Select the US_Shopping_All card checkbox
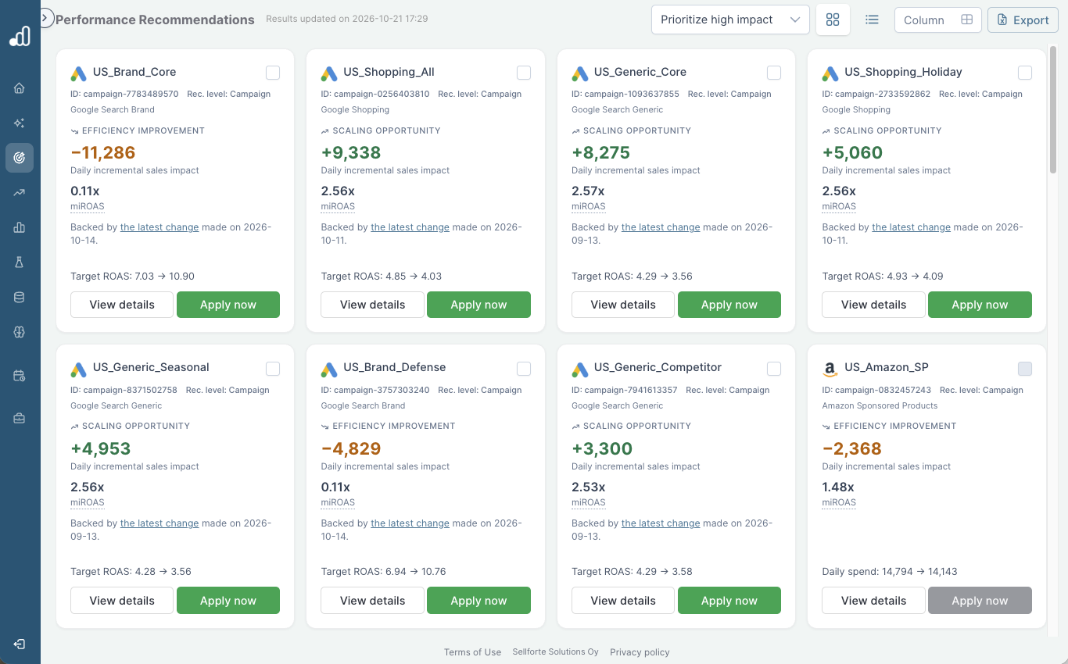Screen dimensions: 1068x664 click(524, 73)
